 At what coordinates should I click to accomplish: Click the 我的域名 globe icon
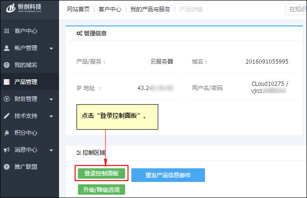(x=7, y=65)
